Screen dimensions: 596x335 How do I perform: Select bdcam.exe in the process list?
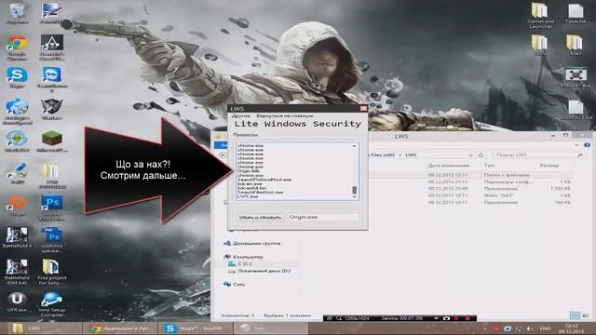point(250,184)
